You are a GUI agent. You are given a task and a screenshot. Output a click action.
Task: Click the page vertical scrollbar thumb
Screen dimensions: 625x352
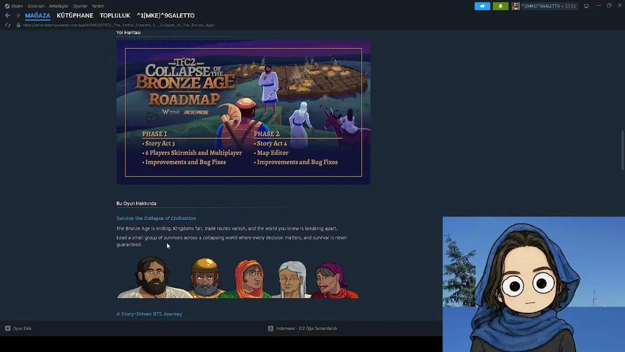pyautogui.click(x=622, y=151)
